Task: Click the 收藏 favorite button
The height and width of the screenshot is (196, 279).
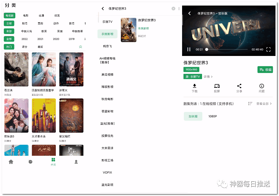Action: (x=265, y=70)
